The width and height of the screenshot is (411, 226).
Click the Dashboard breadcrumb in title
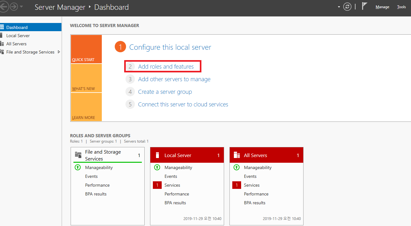[112, 7]
